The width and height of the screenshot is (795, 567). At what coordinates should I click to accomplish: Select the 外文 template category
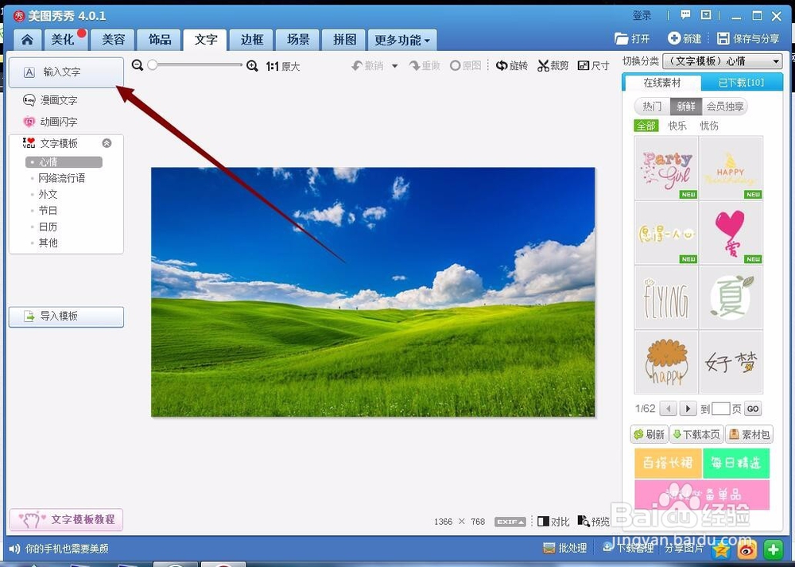pos(48,194)
